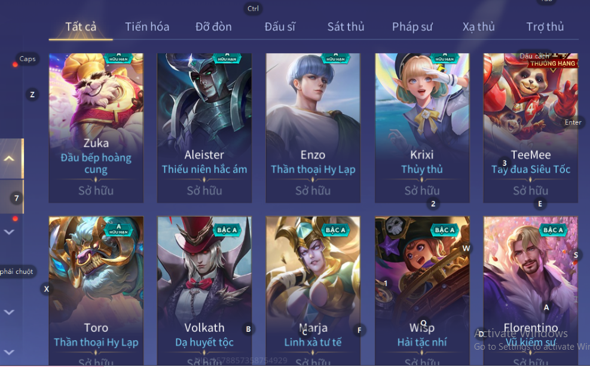
Task: Click the Thượng Hạng badge on TeeMee card
Action: [x=552, y=63]
